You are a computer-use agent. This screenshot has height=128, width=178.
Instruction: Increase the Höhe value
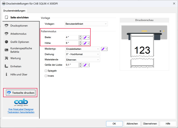pos(80,42)
